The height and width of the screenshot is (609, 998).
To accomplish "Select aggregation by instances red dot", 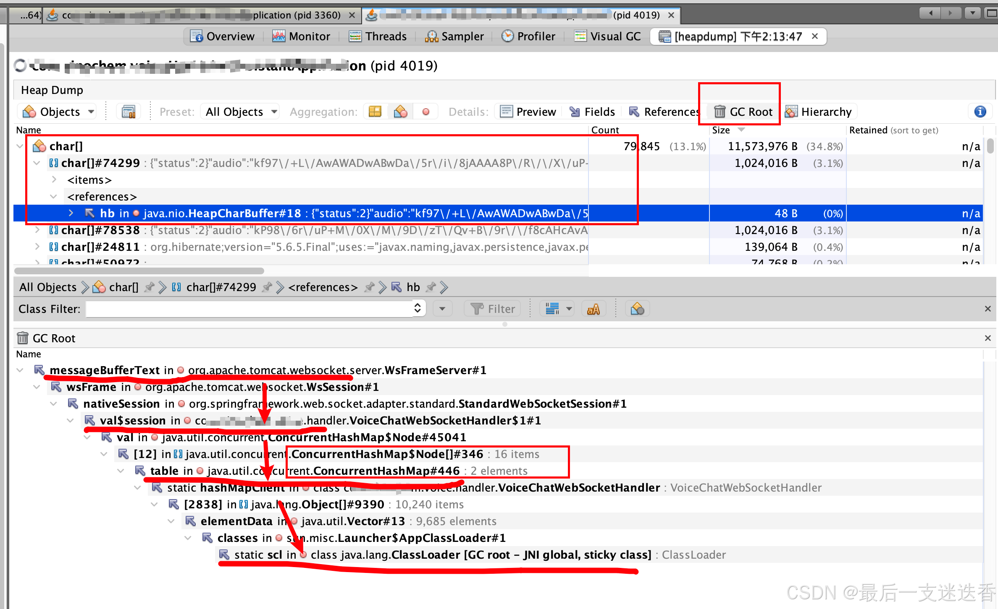I will (x=425, y=112).
